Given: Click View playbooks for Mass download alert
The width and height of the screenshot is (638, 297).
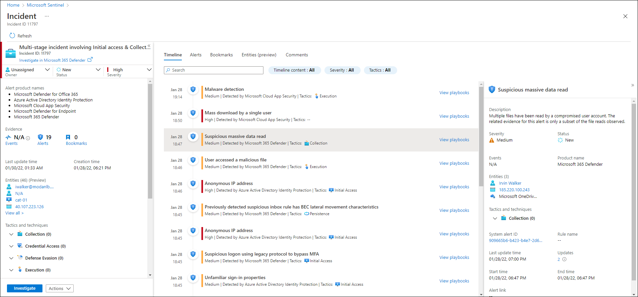Looking at the screenshot, I should [454, 116].
